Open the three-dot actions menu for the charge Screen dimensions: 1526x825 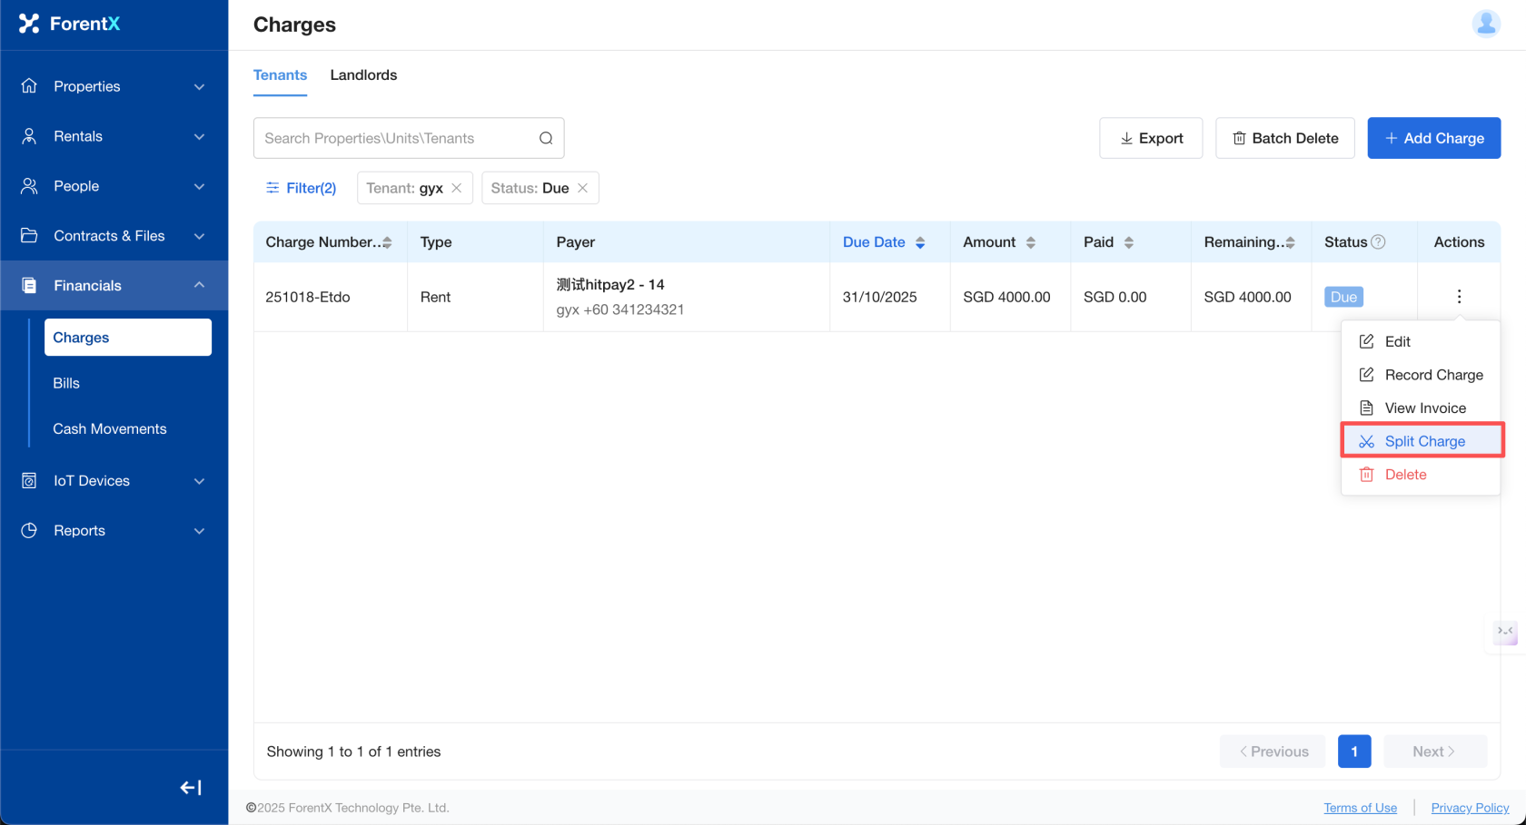tap(1459, 297)
